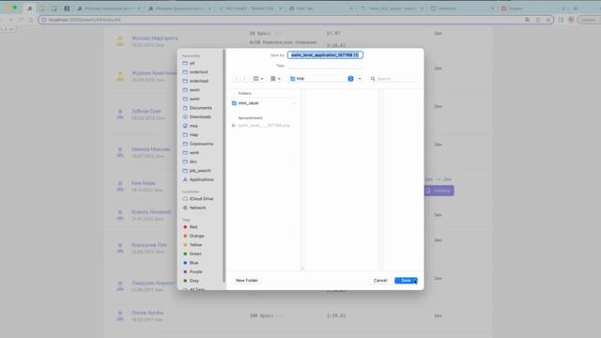Open Иванов Максим swimmer entry
The image size is (601, 338).
pos(150,149)
